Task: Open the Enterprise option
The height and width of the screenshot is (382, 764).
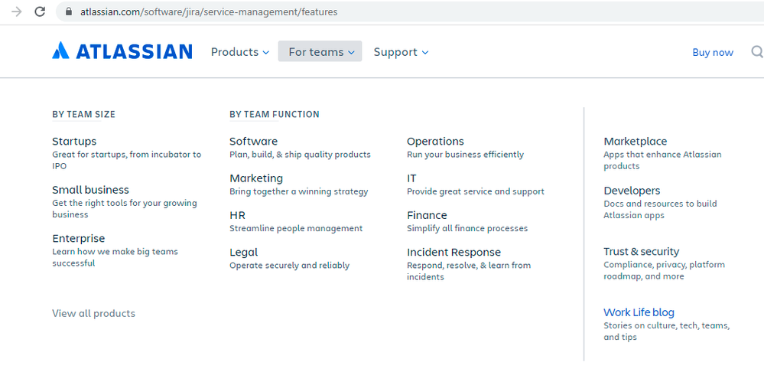Action: [79, 239]
